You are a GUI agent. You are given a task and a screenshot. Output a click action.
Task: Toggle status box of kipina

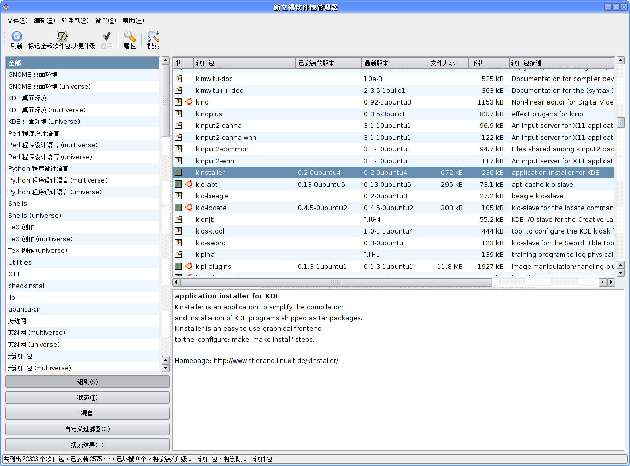[178, 254]
